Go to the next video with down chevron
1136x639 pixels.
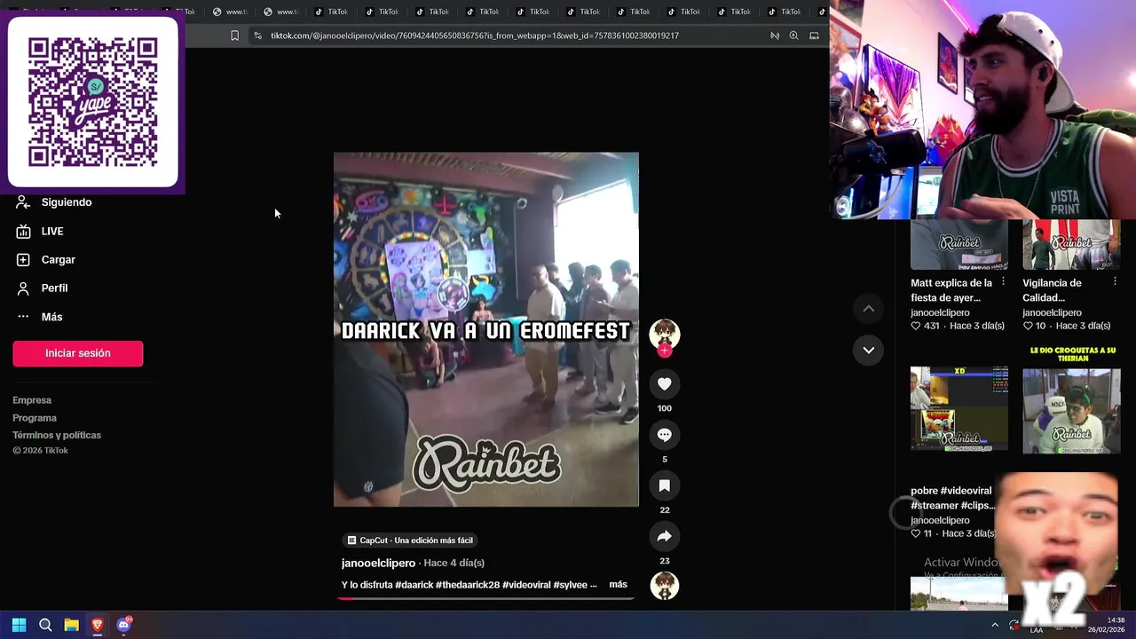point(869,350)
